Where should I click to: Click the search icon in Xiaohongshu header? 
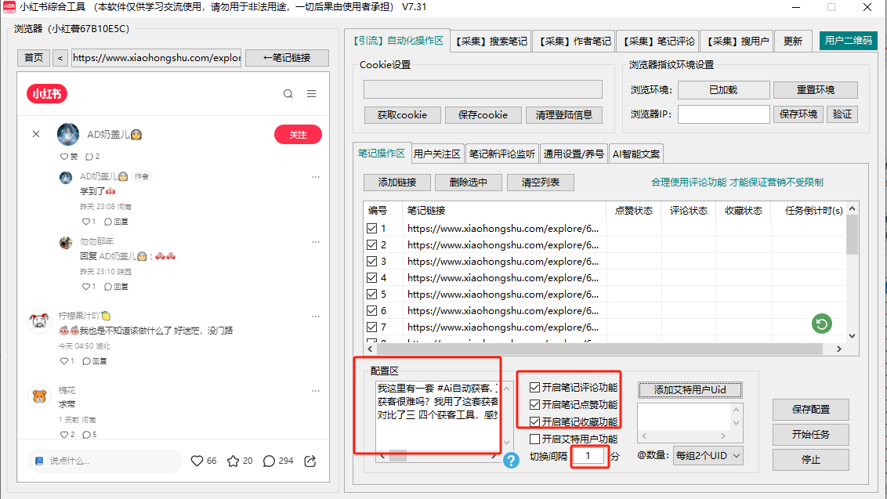coord(288,94)
